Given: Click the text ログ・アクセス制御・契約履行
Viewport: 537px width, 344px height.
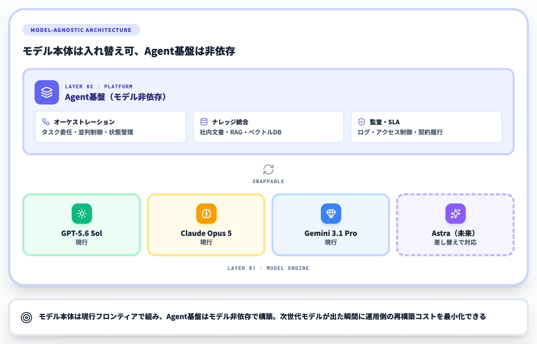Looking at the screenshot, I should pyautogui.click(x=400, y=132).
